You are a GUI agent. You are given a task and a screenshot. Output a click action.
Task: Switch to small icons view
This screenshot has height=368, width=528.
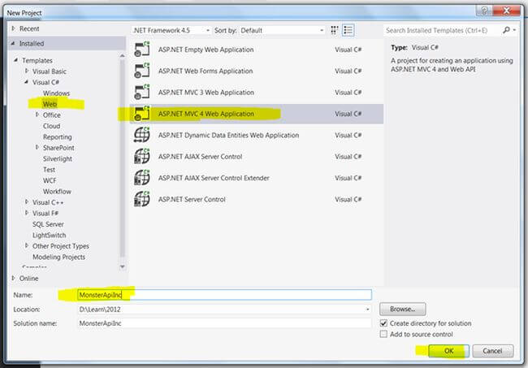pyautogui.click(x=334, y=30)
